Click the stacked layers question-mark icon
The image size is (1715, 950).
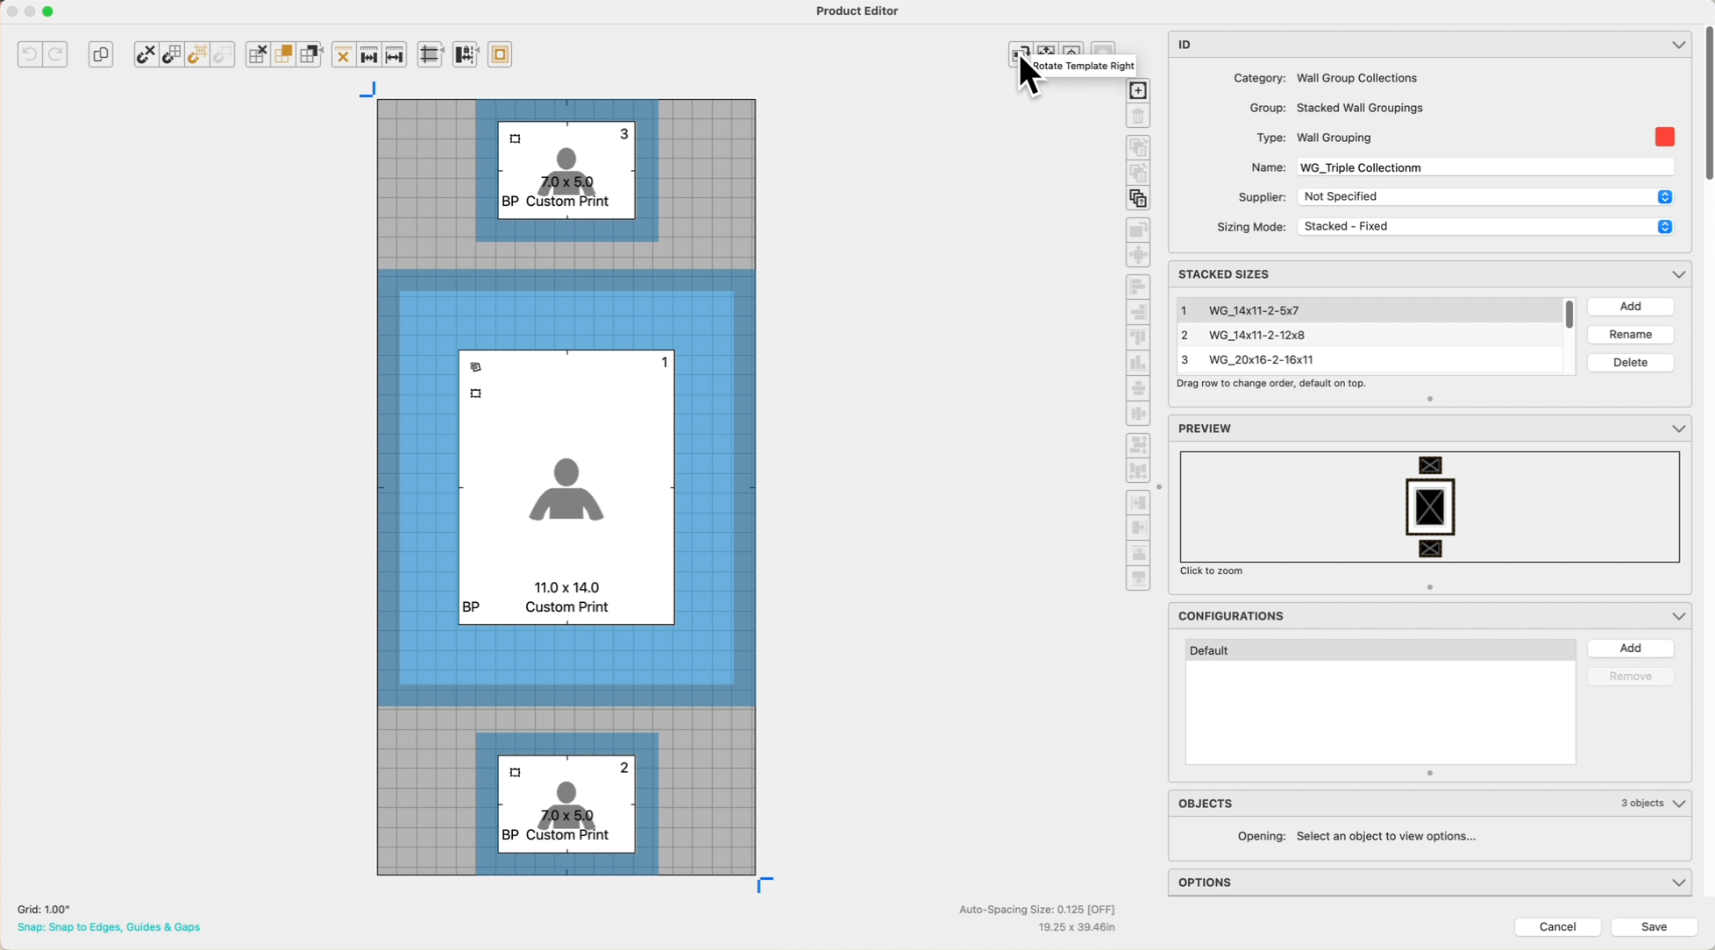[1138, 199]
